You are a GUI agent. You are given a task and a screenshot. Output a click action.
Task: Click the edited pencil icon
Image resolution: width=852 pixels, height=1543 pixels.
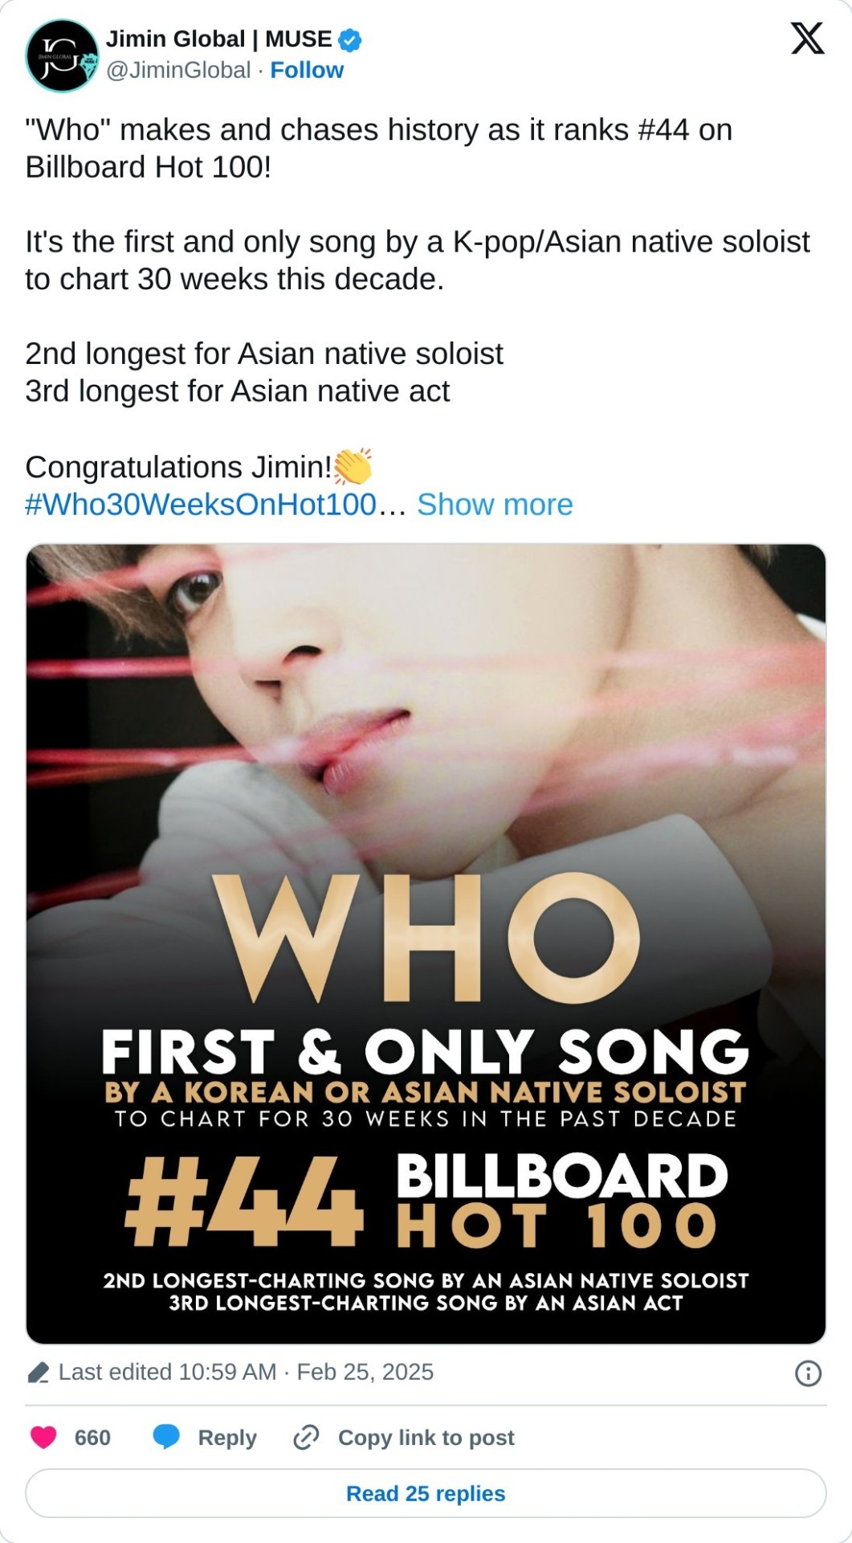(38, 1373)
